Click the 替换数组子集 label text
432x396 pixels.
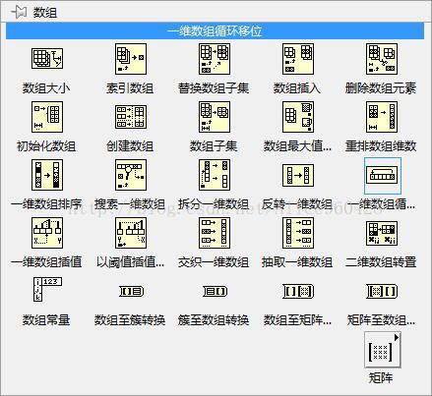[x=214, y=88]
